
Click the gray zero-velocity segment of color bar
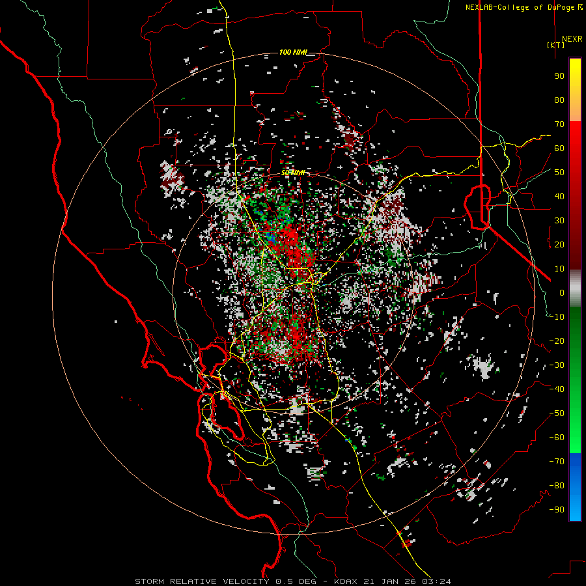(x=575, y=288)
